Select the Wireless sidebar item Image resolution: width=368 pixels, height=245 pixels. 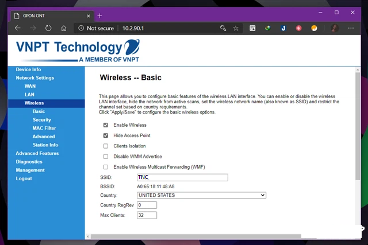pos(34,103)
